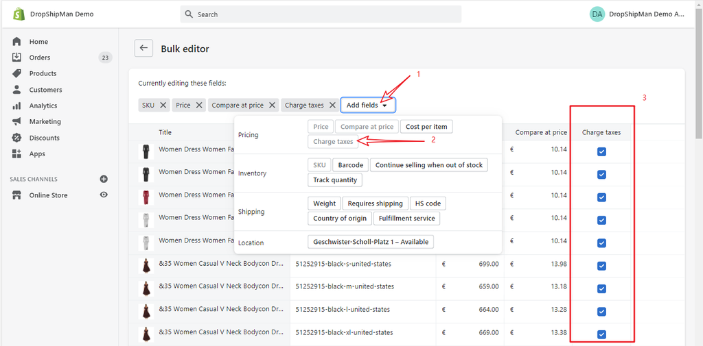
Task: Click the Title column header
Action: (x=165, y=132)
